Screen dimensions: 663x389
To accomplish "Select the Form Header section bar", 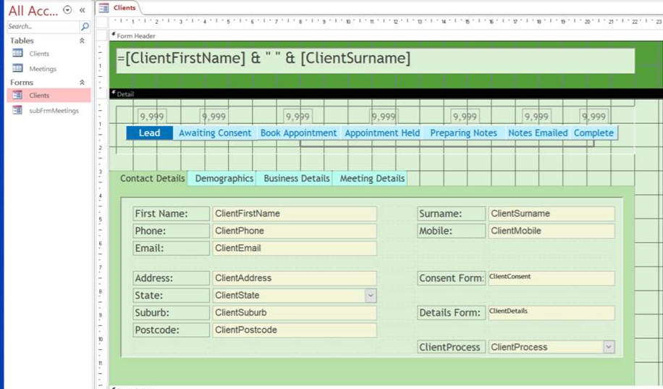I will point(386,36).
